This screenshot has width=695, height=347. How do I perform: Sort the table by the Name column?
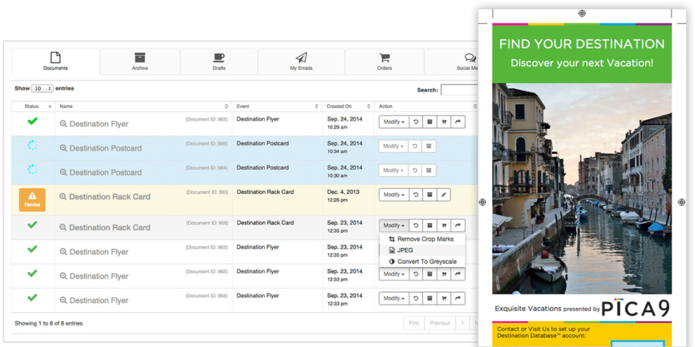tap(143, 106)
